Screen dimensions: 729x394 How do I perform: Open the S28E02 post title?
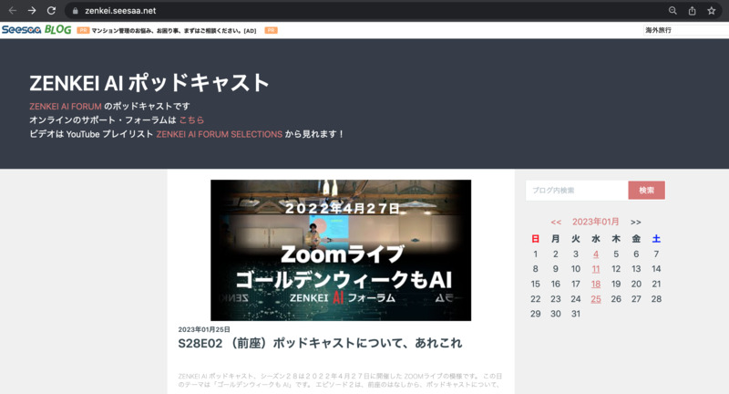[x=320, y=344]
